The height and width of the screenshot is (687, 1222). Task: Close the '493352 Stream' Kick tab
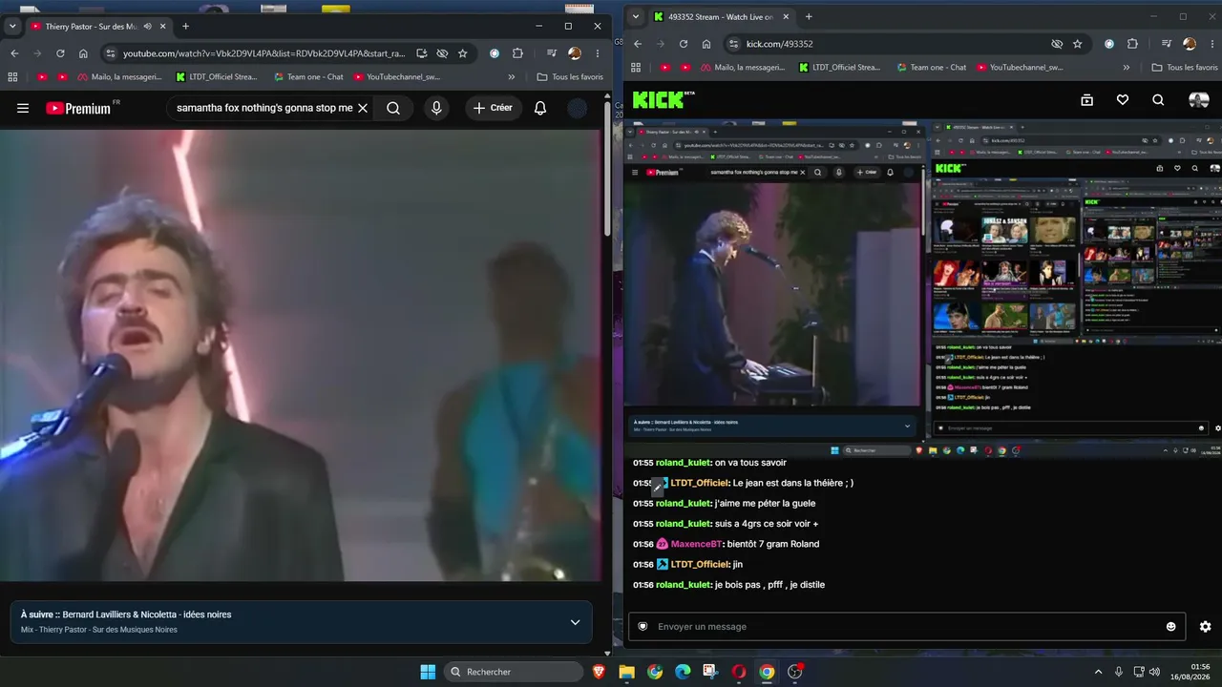click(786, 16)
